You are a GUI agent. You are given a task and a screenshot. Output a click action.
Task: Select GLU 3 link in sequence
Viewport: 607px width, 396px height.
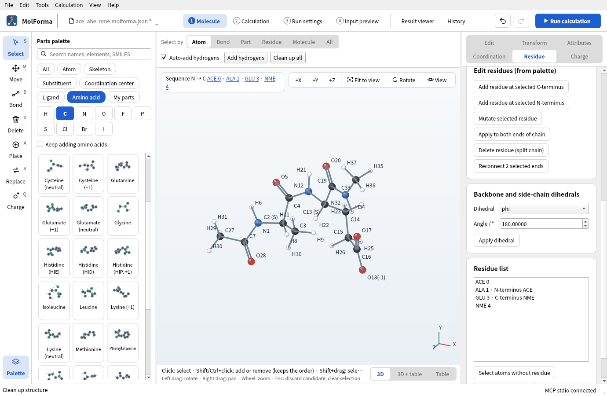pos(252,78)
